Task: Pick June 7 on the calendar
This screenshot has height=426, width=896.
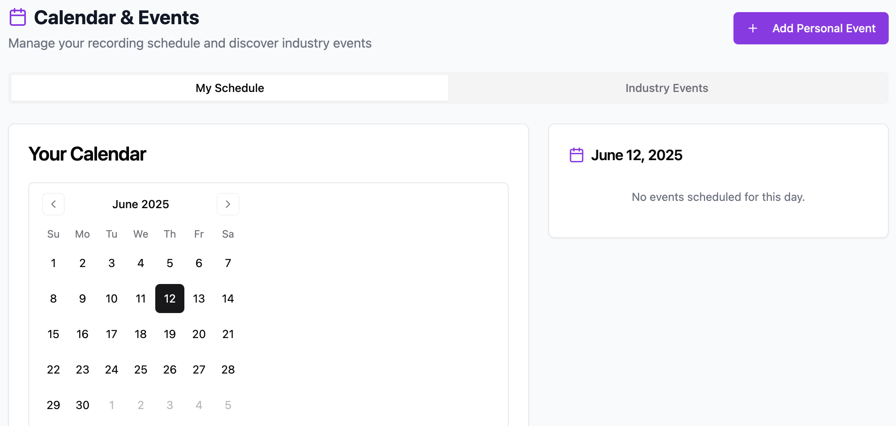Action: click(228, 263)
